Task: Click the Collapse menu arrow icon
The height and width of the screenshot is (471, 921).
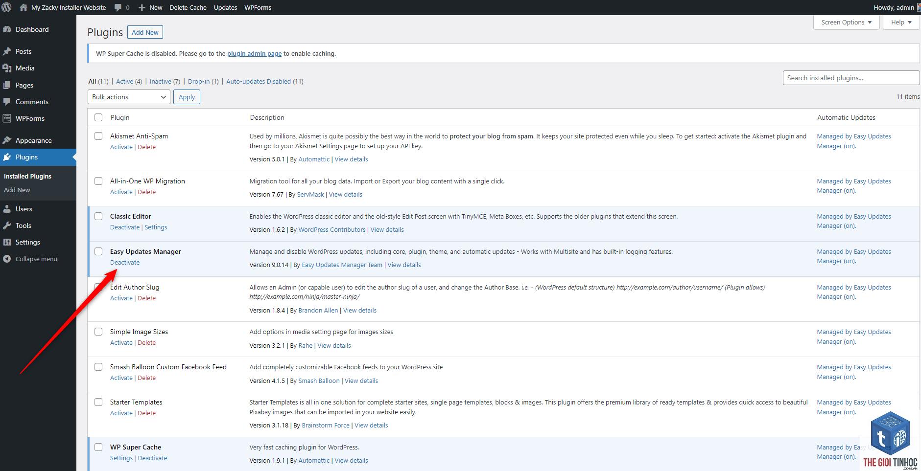Action: pos(7,259)
